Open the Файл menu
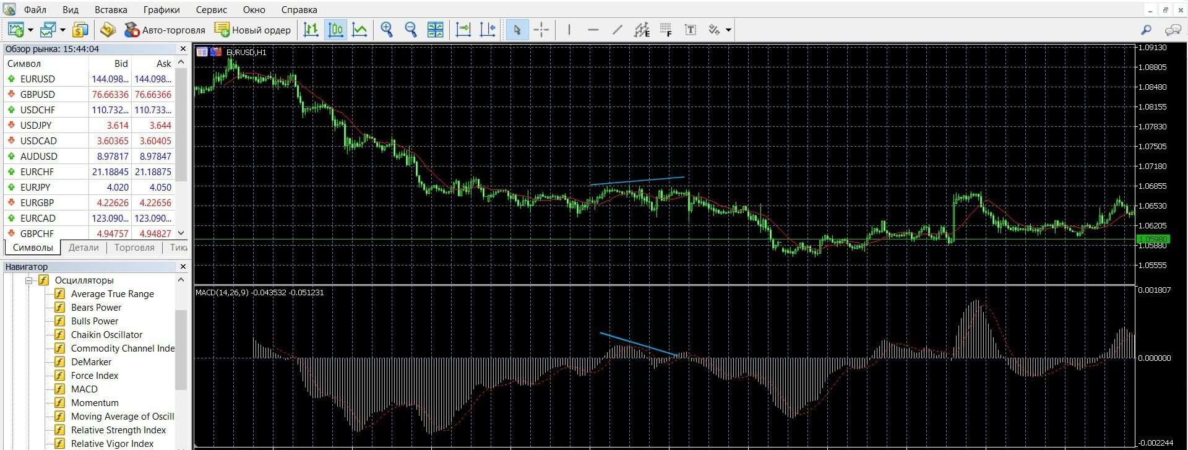The height and width of the screenshot is (450, 1188). [35, 10]
